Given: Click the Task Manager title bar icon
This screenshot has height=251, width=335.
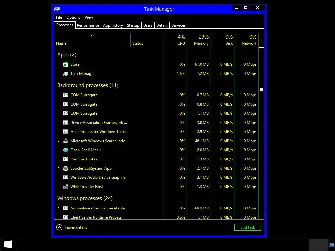Looking at the screenshot, I should pyautogui.click(x=57, y=9).
